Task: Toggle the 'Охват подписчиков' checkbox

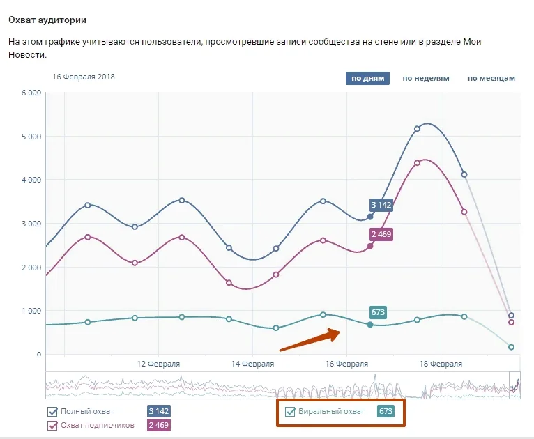Action: click(x=52, y=425)
